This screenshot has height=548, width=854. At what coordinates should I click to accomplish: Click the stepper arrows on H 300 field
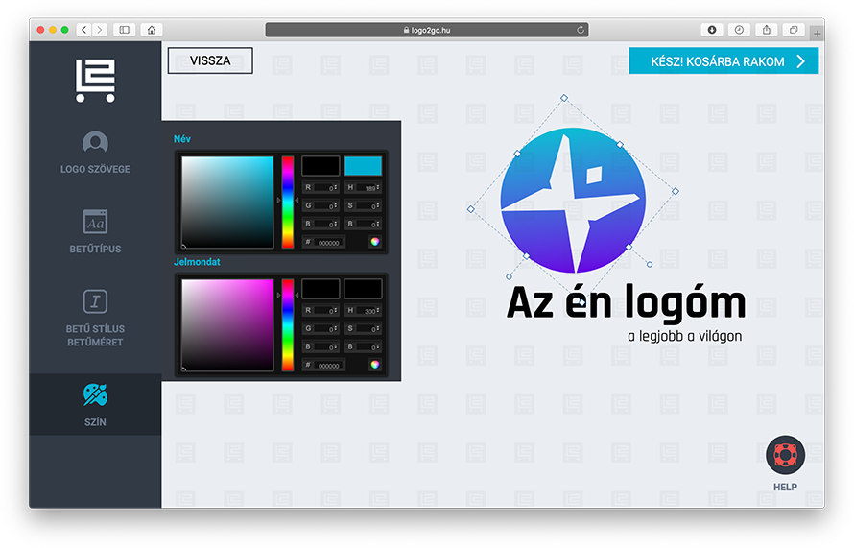378,311
